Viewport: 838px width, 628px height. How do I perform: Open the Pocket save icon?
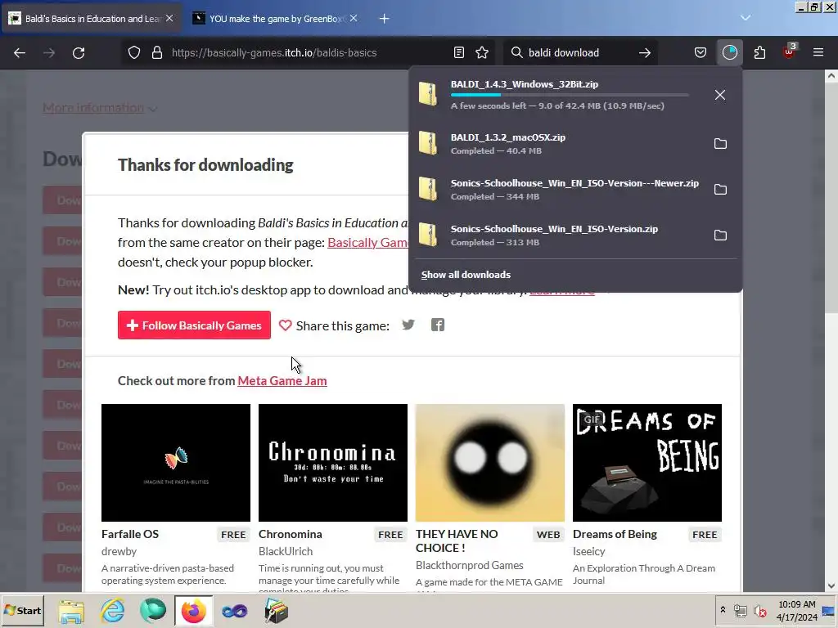pos(701,53)
